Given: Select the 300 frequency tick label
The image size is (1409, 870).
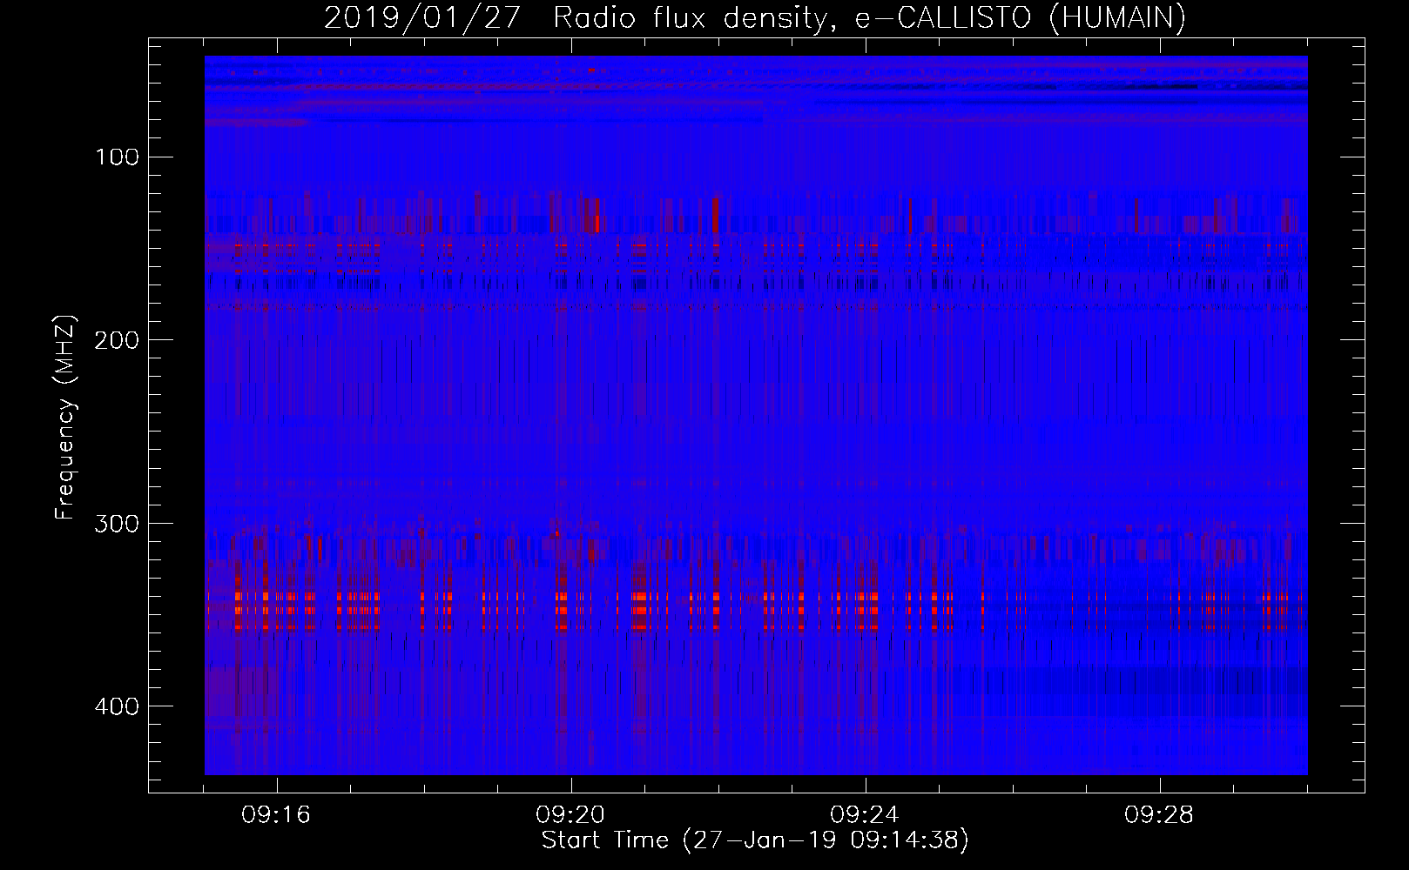Looking at the screenshot, I should pos(118,523).
